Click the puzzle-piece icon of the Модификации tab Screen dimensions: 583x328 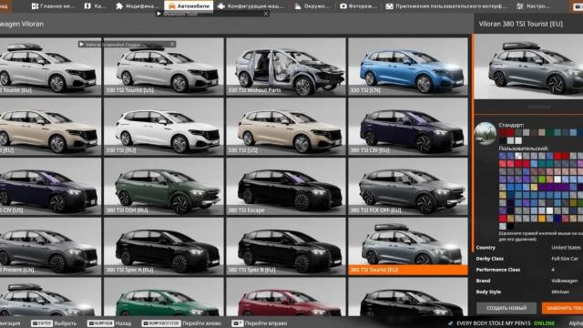pos(119,6)
